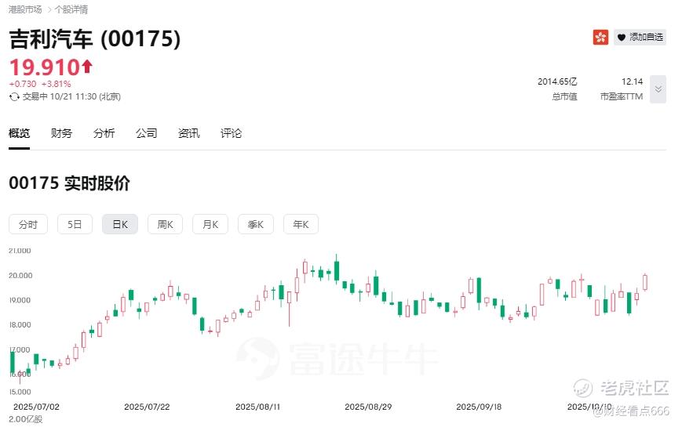682x427 pixels.
Task: Go to the 公司 tab
Action: pos(146,133)
